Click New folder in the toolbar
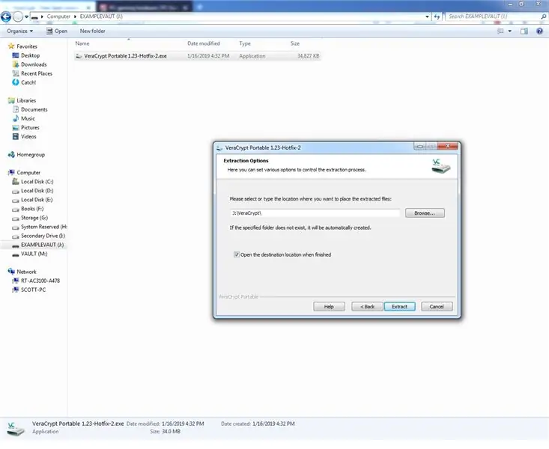549x449 pixels. tap(92, 31)
